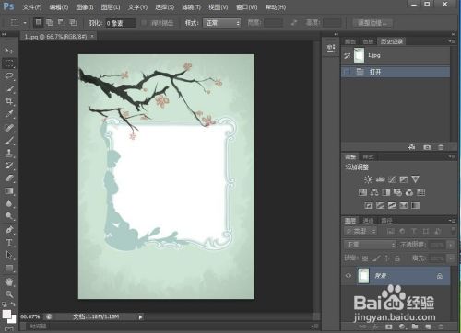Choose Intersect with Selection mode

(x=73, y=22)
